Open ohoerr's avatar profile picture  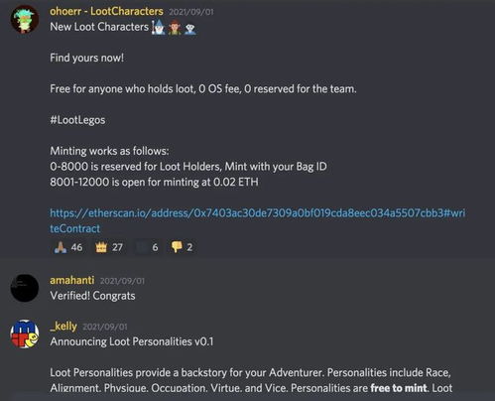(x=25, y=19)
